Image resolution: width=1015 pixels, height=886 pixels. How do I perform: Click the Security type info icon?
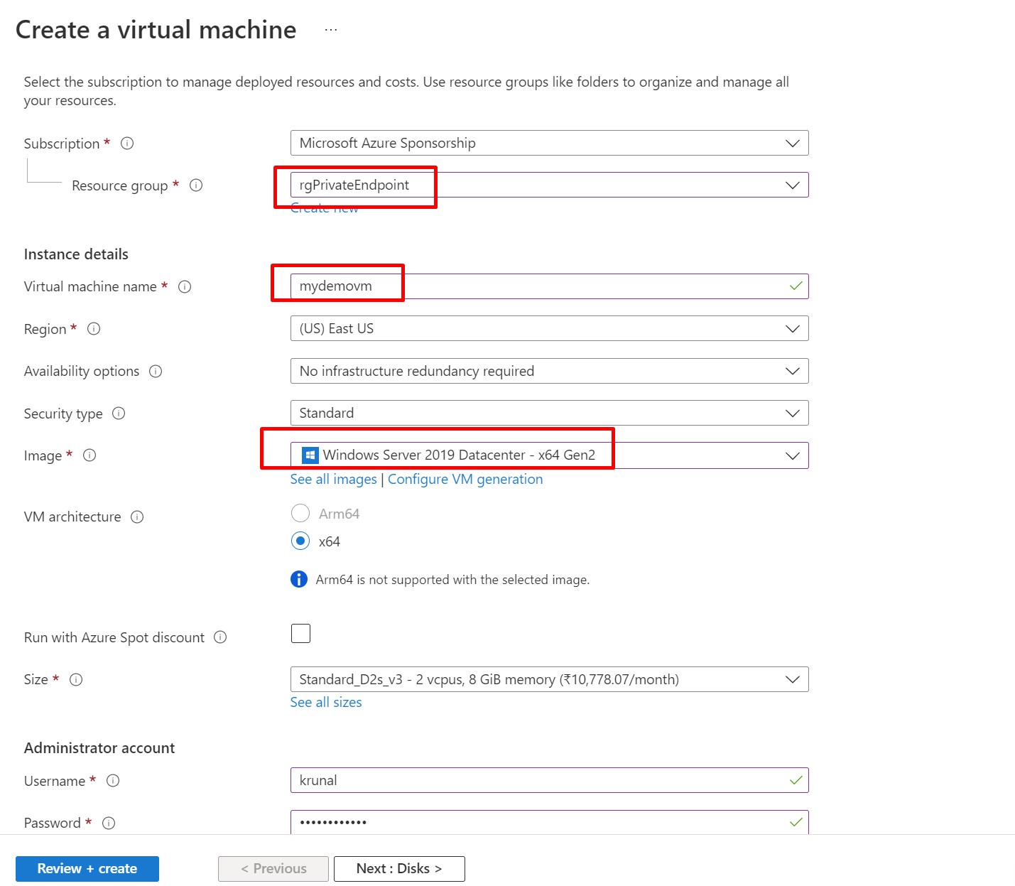119,414
